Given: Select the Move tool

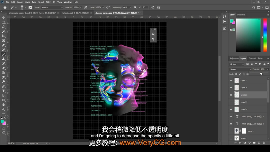Looking at the screenshot, I should 3,18.
